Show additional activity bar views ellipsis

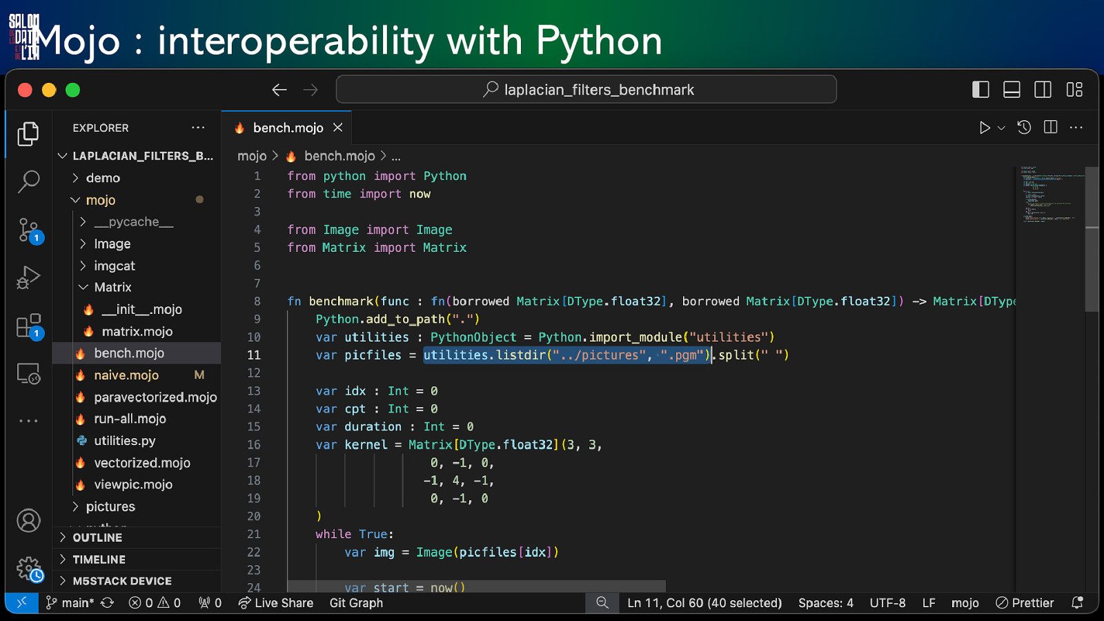click(28, 420)
